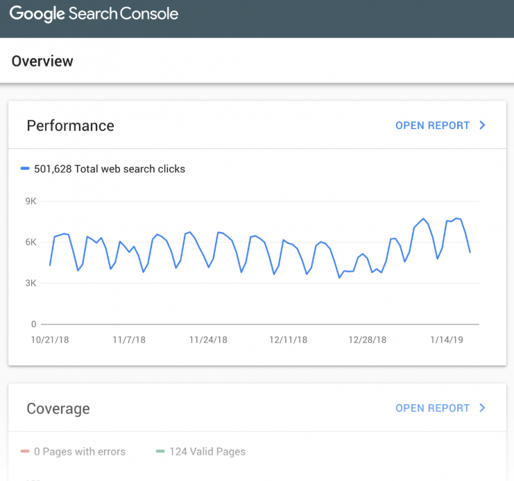Click the 9K y-axis label
The width and height of the screenshot is (514, 481).
31,202
